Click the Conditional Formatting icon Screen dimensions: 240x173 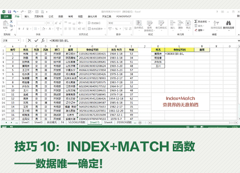139,24
